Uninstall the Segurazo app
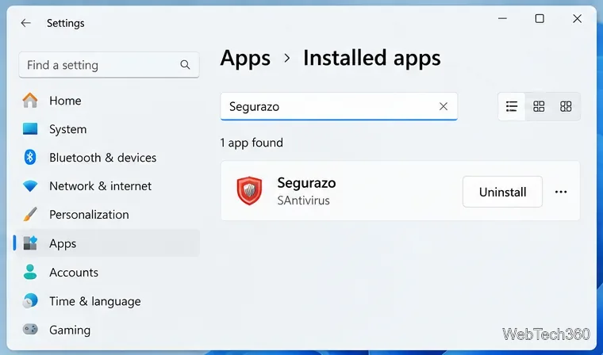The width and height of the screenshot is (603, 355). (x=502, y=192)
